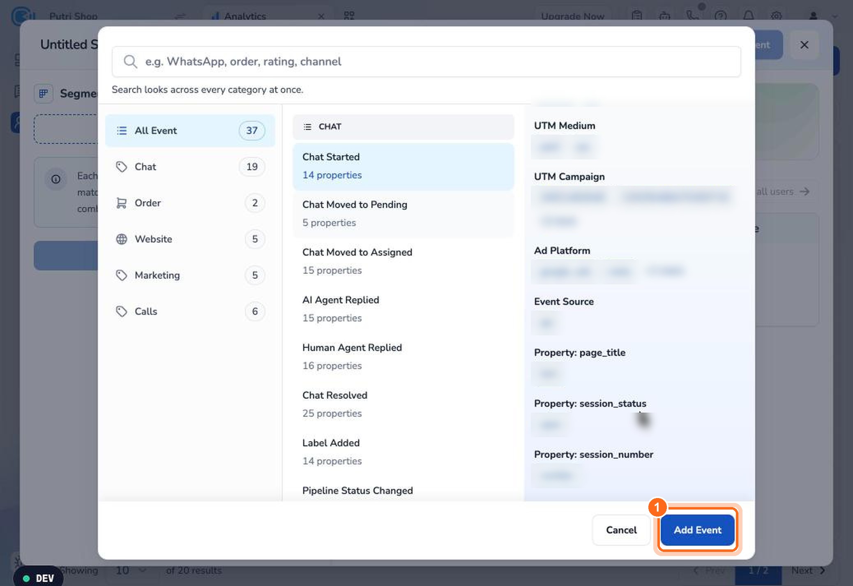Click the Cancel button
The height and width of the screenshot is (586, 853).
(621, 530)
